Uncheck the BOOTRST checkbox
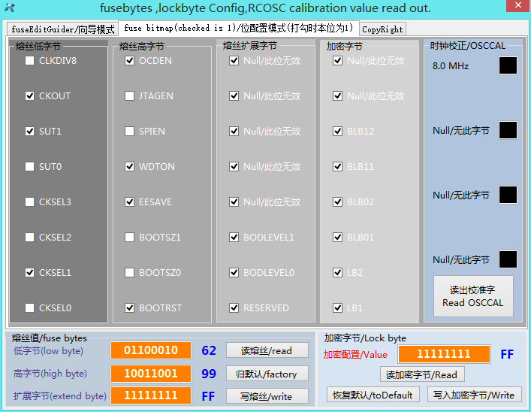531x412 pixels. 129,308
